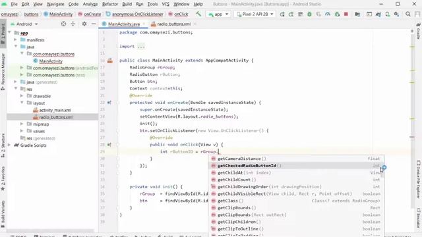Open the Favorites side tool window

3,178
